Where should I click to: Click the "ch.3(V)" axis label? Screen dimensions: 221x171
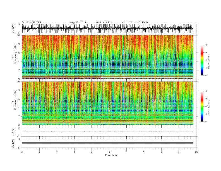pos(13,132)
